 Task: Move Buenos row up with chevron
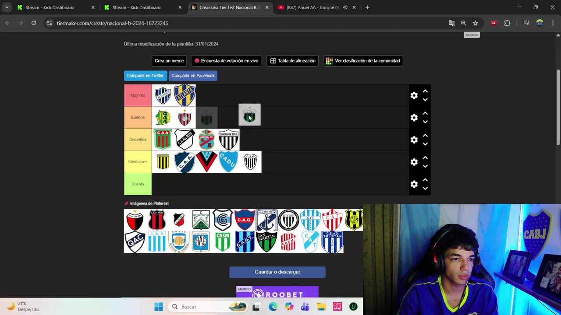click(425, 113)
